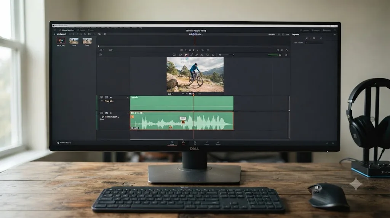Select the solid green clip on Final Mix track
The image size is (390, 218).
click(x=182, y=103)
